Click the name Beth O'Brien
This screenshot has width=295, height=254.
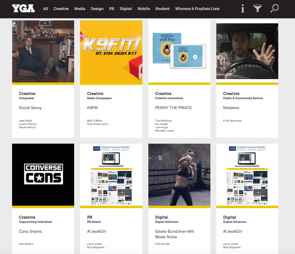pos(95,121)
